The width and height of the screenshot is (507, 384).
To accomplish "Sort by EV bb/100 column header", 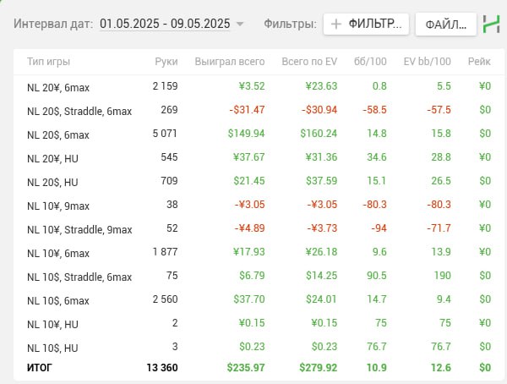I will (427, 62).
